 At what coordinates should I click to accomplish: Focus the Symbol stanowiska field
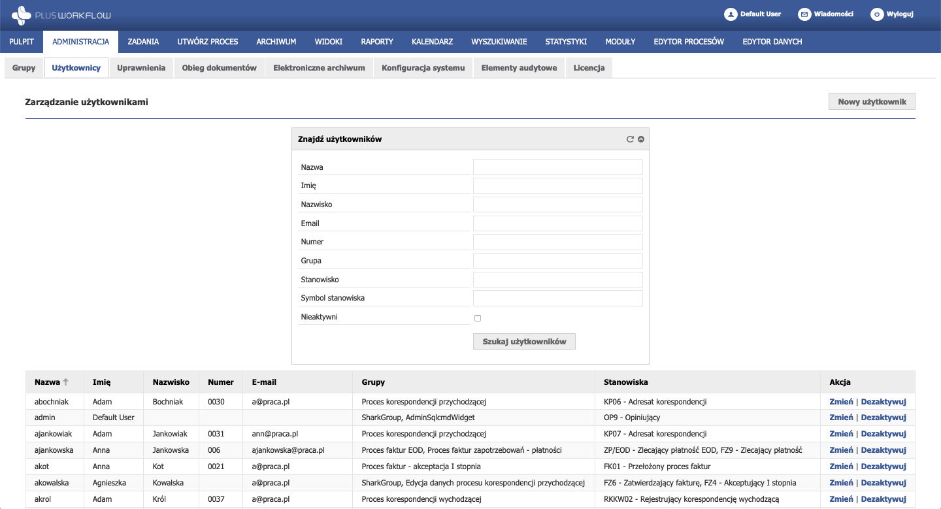(557, 298)
